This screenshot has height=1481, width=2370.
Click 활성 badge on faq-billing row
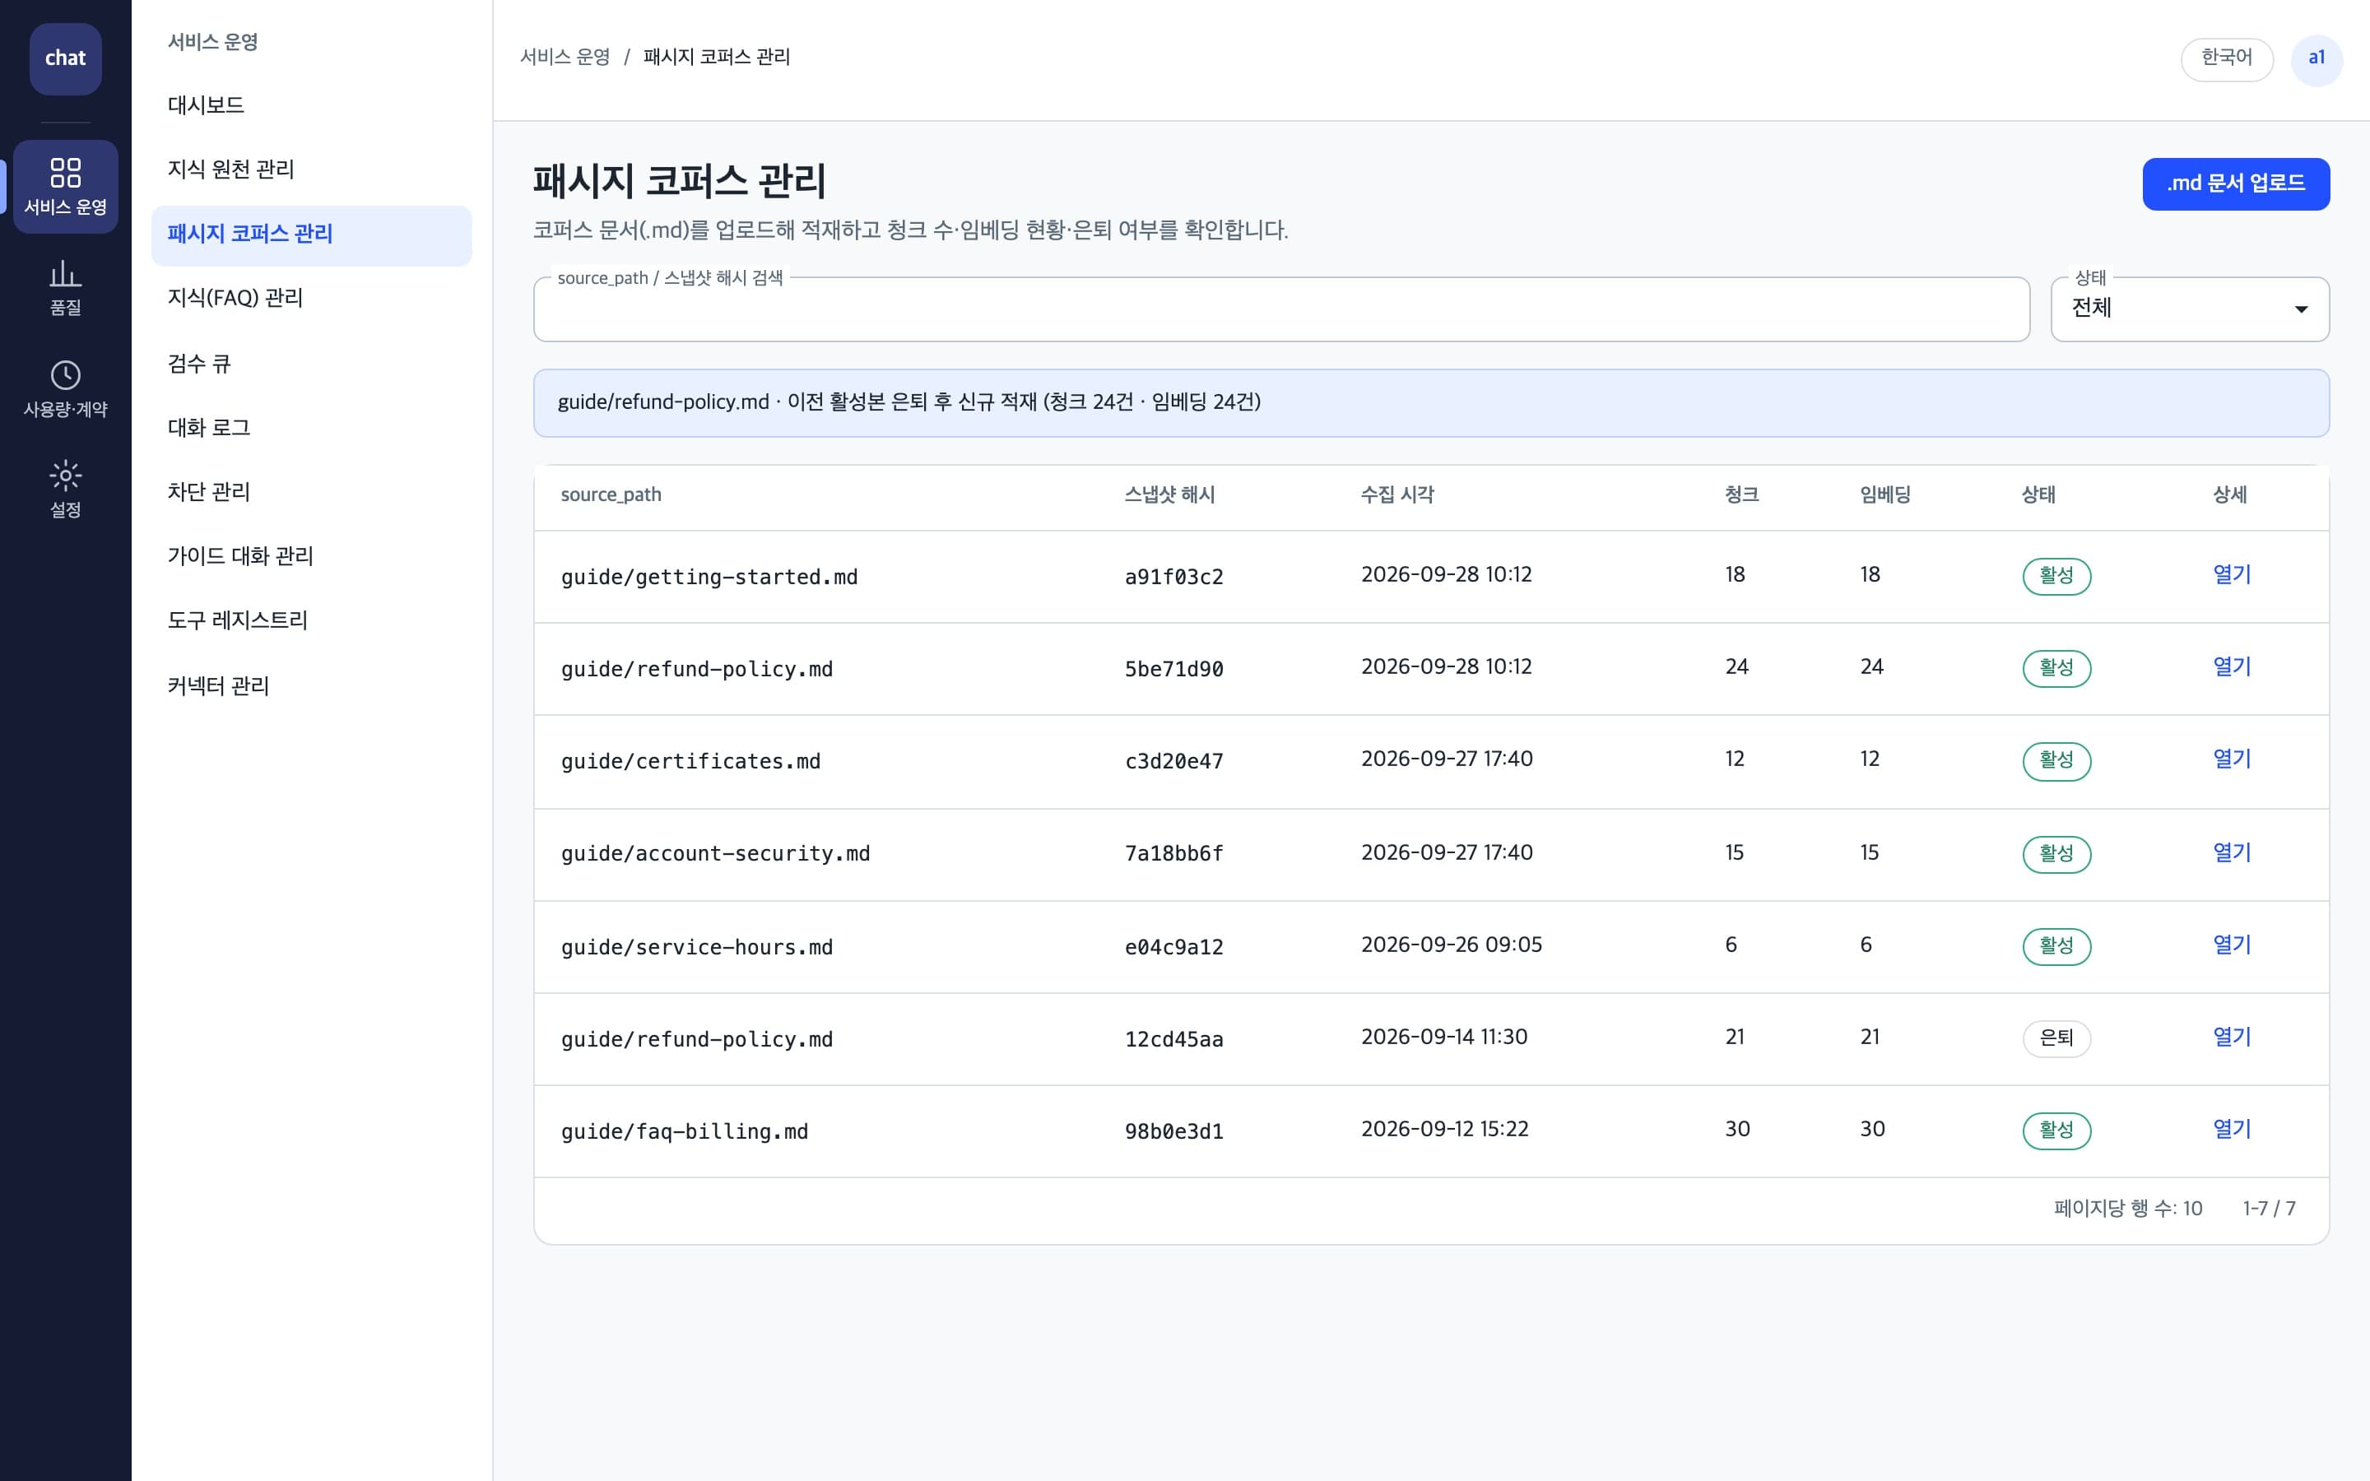pyautogui.click(x=2056, y=1130)
